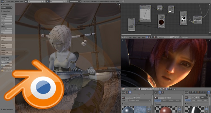Viewport: 211px width, 113px height.
Task: Select Surface in the red material panel
Action: tap(158, 101)
